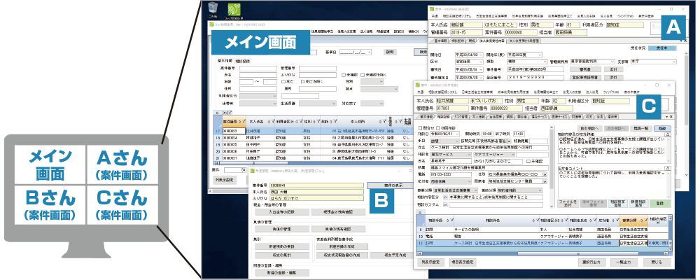This screenshot has width=700, height=280.
Task: Select the row for case 00000023
Action: tap(231, 130)
